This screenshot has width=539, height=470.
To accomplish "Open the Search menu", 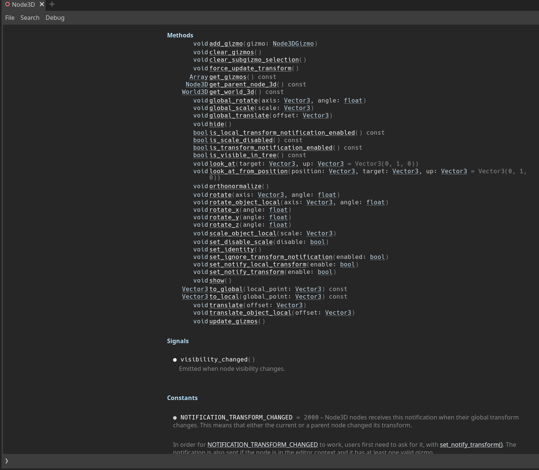I will [30, 18].
